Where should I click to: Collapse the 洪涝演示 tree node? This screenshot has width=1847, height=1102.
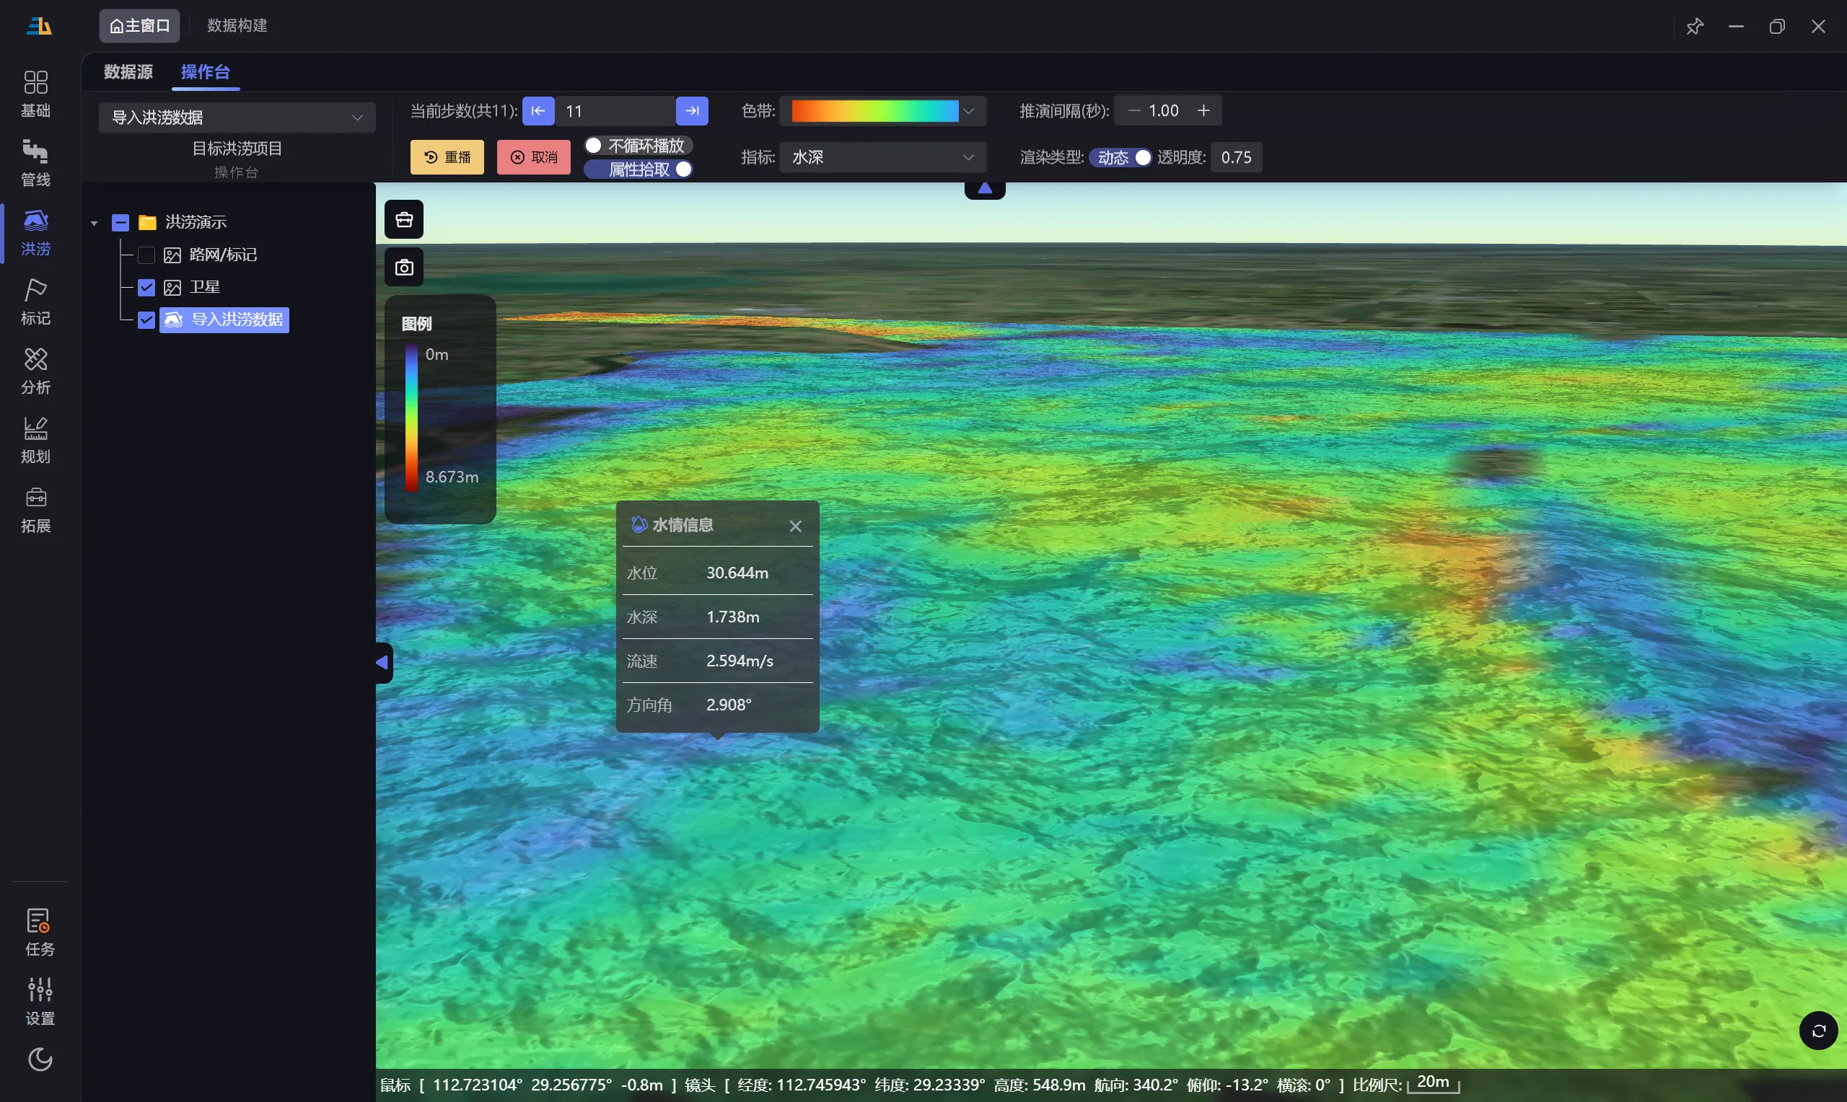pos(95,223)
